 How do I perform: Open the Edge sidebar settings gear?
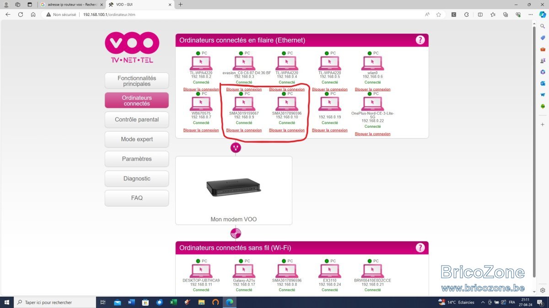[x=543, y=290]
